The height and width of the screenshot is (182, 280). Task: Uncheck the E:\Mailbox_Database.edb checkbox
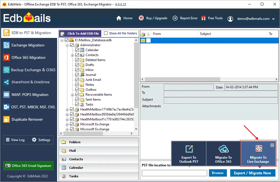click(66, 40)
